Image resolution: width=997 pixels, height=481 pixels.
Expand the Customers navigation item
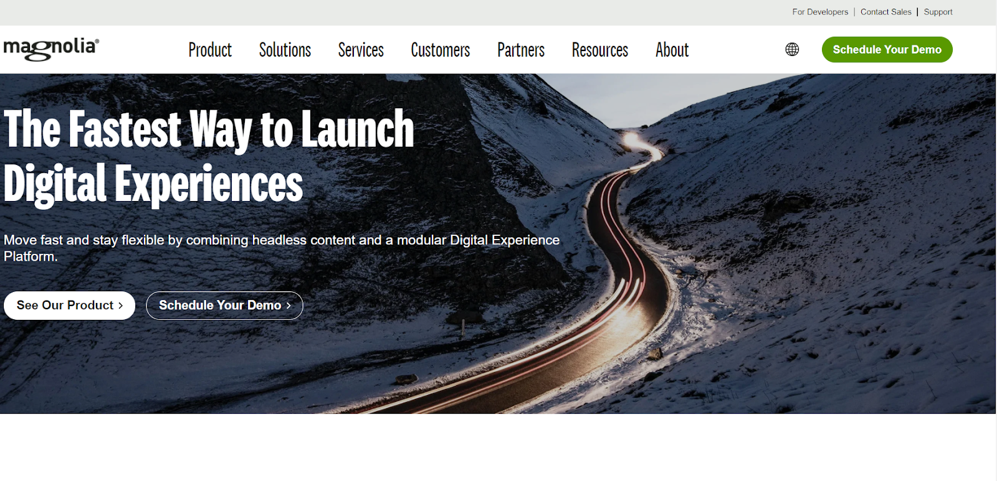[441, 50]
